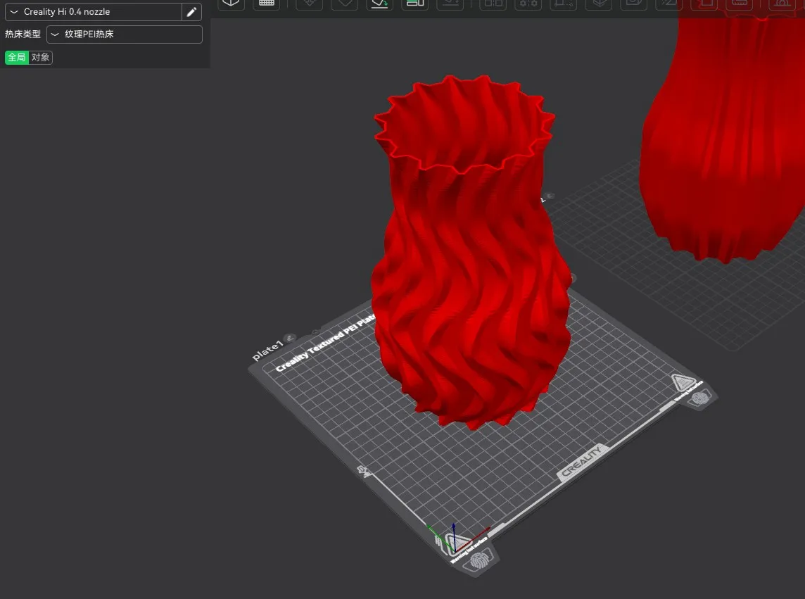Click the auto-orient icon with green arrow
The width and height of the screenshot is (805, 599).
coord(379,4)
